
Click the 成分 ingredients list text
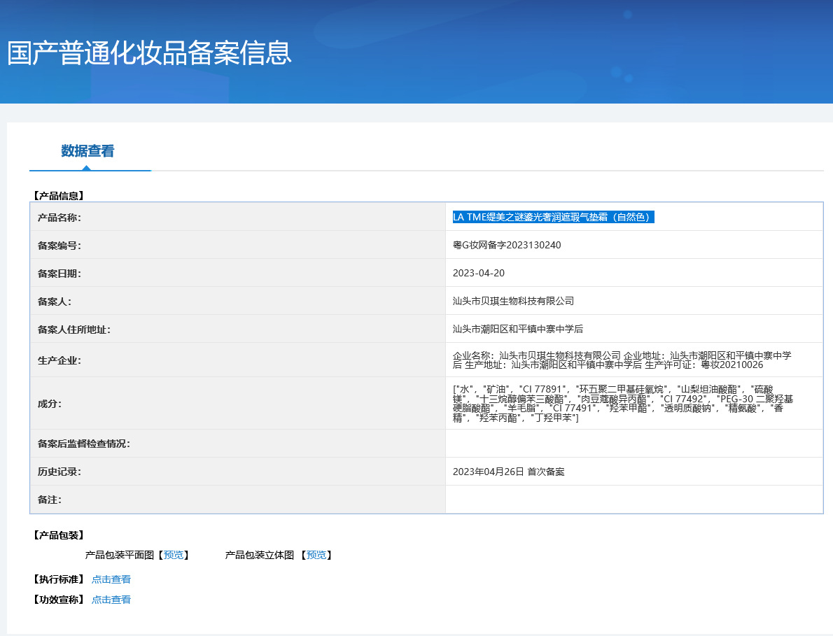[x=622, y=403]
